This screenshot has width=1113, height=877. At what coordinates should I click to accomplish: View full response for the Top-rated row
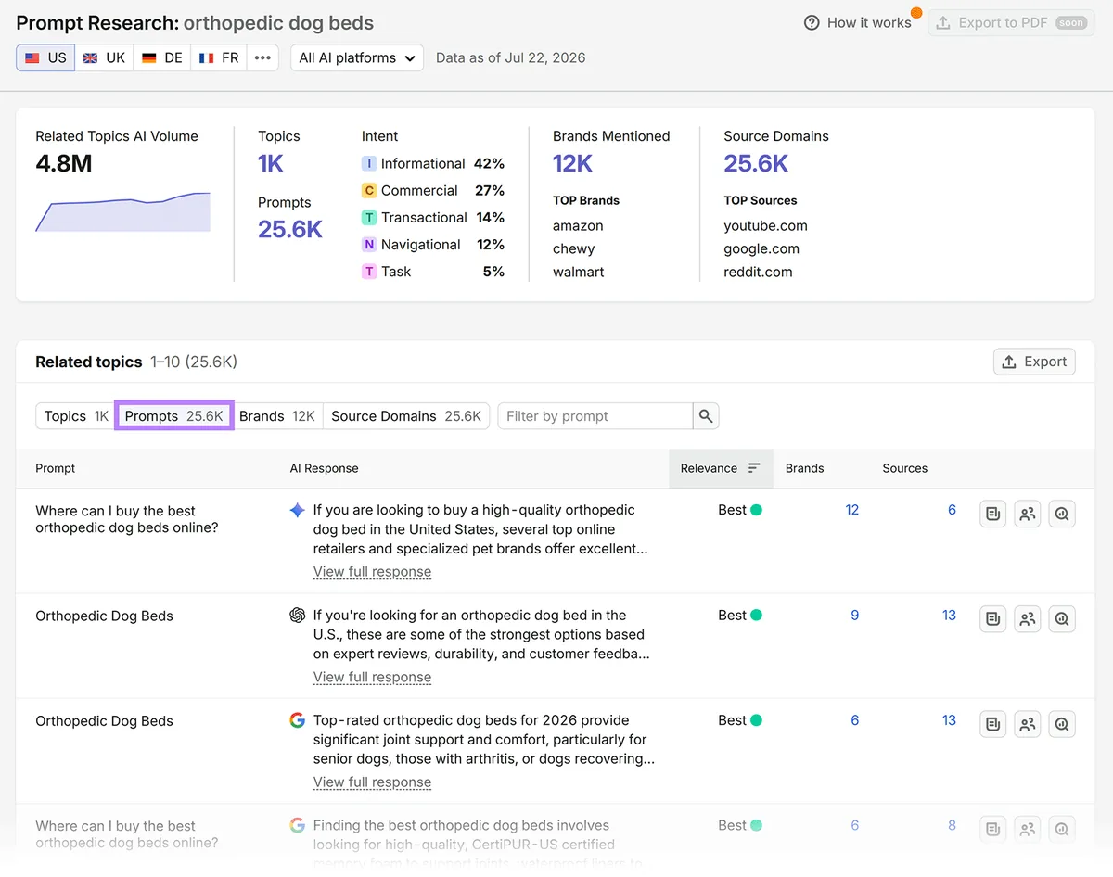tap(372, 782)
